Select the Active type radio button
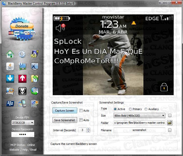The image size is (183, 156). coord(115,109)
